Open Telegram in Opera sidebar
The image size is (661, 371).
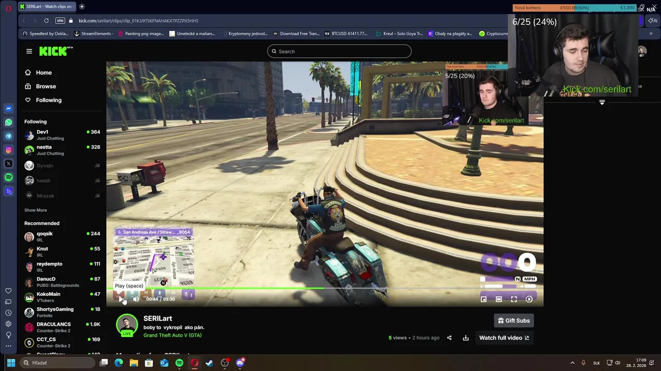point(8,136)
